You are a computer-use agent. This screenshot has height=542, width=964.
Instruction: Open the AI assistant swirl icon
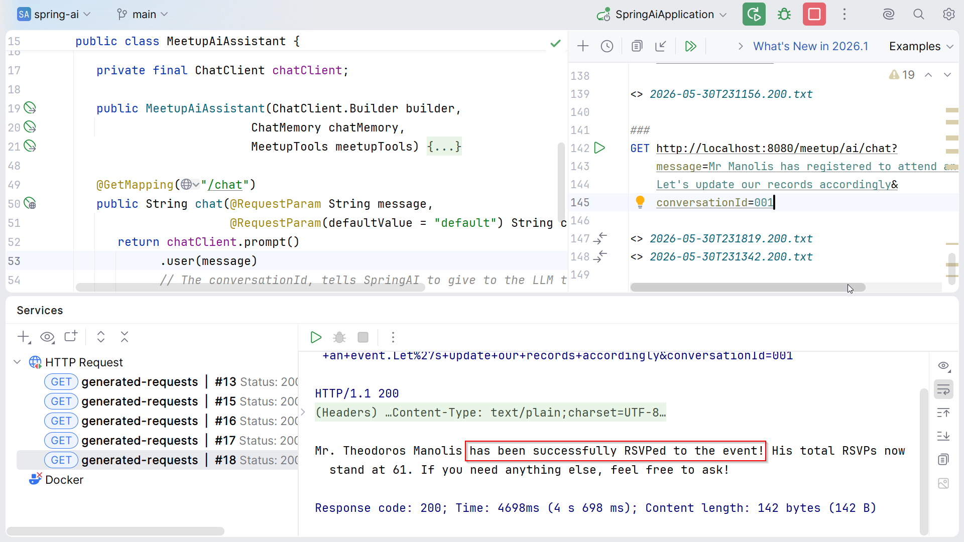888,14
